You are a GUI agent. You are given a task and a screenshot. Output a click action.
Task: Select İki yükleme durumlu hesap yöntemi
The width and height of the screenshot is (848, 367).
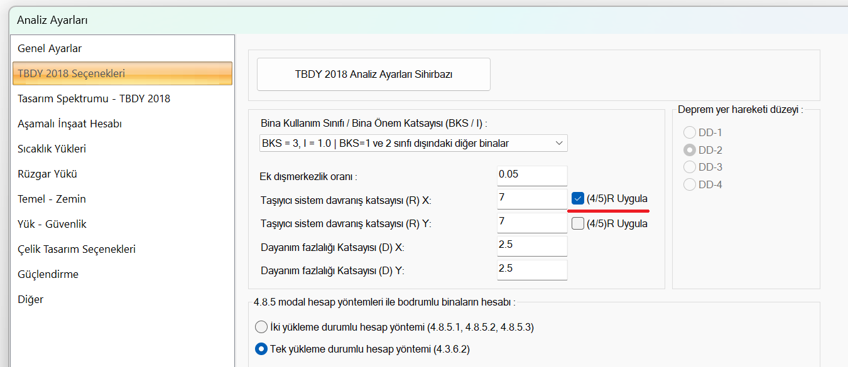[x=261, y=327]
